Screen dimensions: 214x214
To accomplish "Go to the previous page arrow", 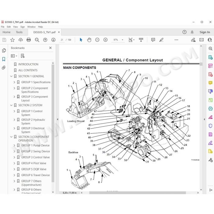I will click(x=45, y=40).
